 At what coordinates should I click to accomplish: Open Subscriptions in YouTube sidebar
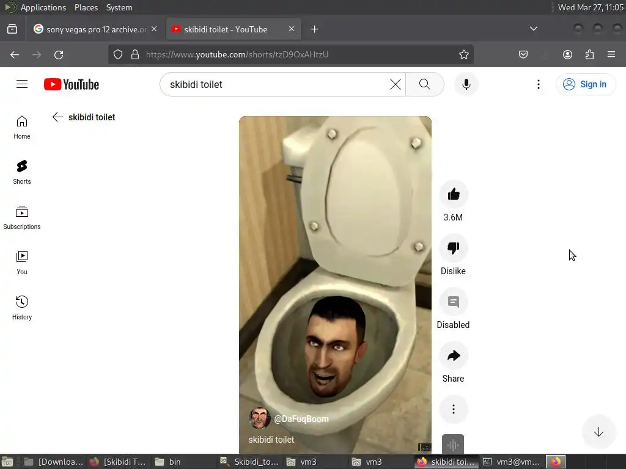pyautogui.click(x=22, y=218)
